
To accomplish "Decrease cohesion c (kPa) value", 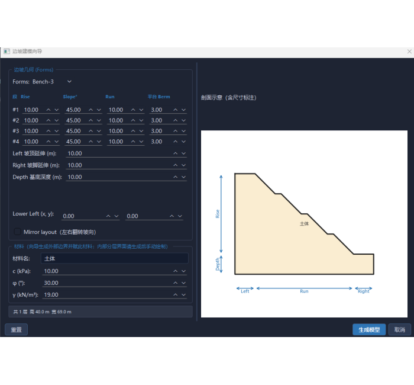I will 184,271.
